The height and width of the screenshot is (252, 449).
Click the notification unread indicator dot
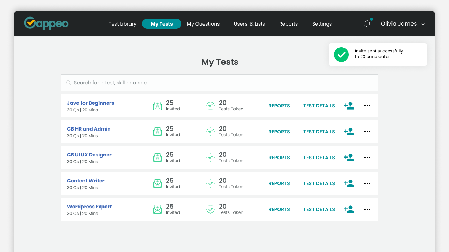(x=371, y=19)
